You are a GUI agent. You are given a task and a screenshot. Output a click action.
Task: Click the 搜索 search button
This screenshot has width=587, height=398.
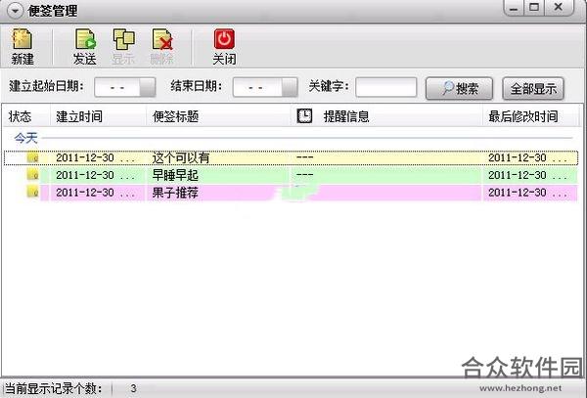[x=459, y=88]
